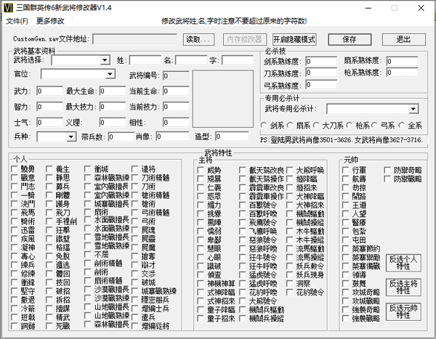The height and width of the screenshot is (339, 436).
Task: Click the 最大技力 input field
Action: pyautogui.click(x=113, y=107)
